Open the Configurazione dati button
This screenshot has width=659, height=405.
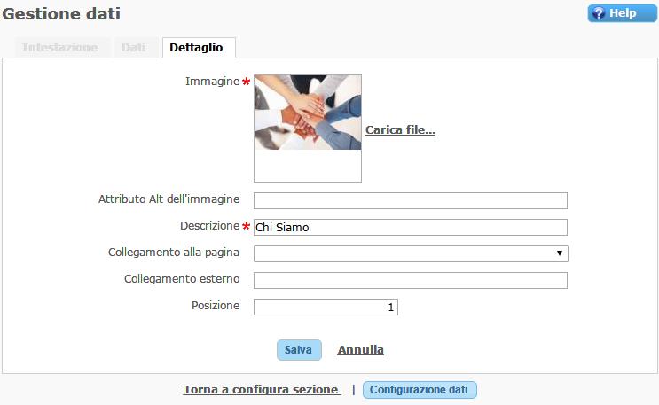point(420,390)
